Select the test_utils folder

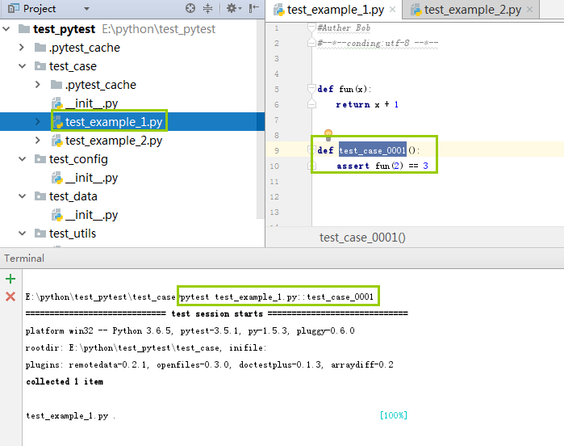pyautogui.click(x=73, y=234)
